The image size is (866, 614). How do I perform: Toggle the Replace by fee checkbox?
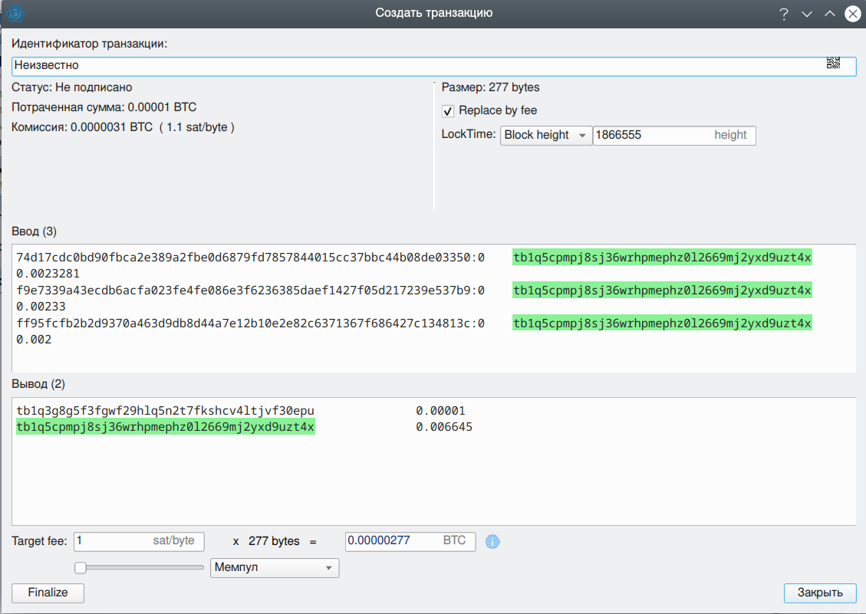pyautogui.click(x=448, y=111)
